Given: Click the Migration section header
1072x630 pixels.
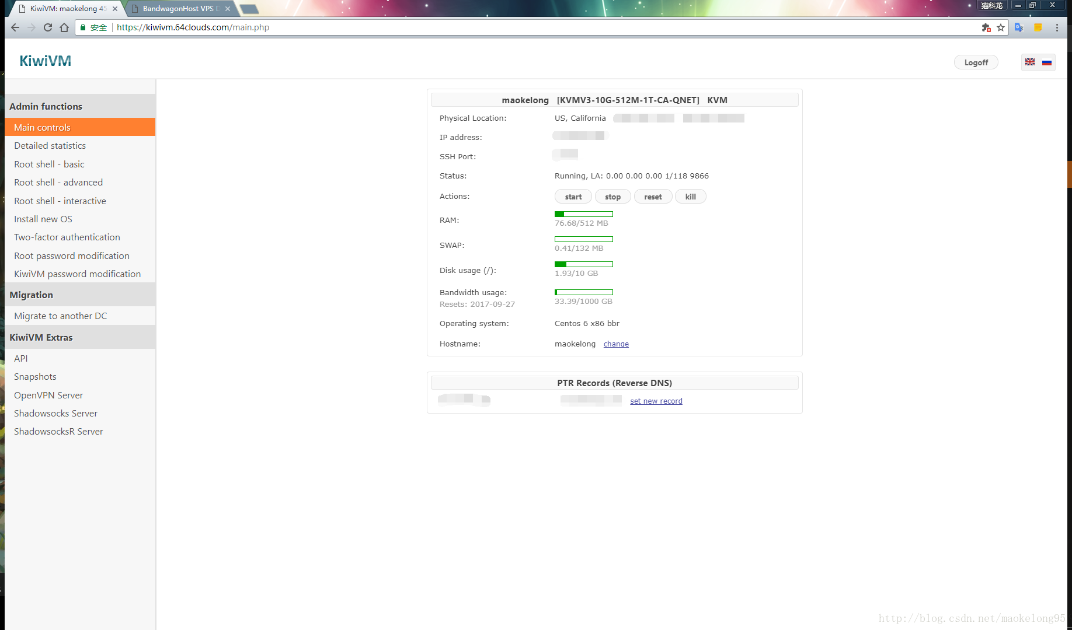Looking at the screenshot, I should tap(80, 295).
